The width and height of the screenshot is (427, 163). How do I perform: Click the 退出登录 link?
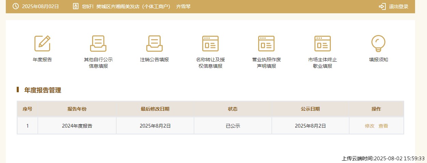399,6
